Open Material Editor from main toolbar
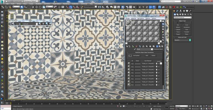The width and height of the screenshot is (213, 110). 123,7
